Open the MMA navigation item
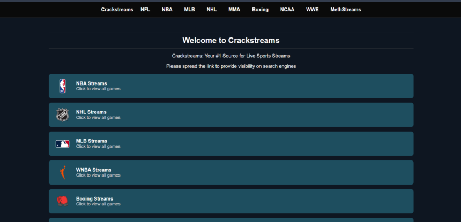Image resolution: width=461 pixels, height=222 pixels. coord(234,10)
